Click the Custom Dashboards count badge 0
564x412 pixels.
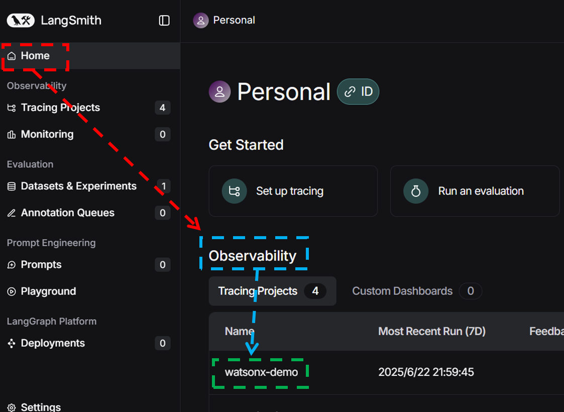pyautogui.click(x=471, y=291)
